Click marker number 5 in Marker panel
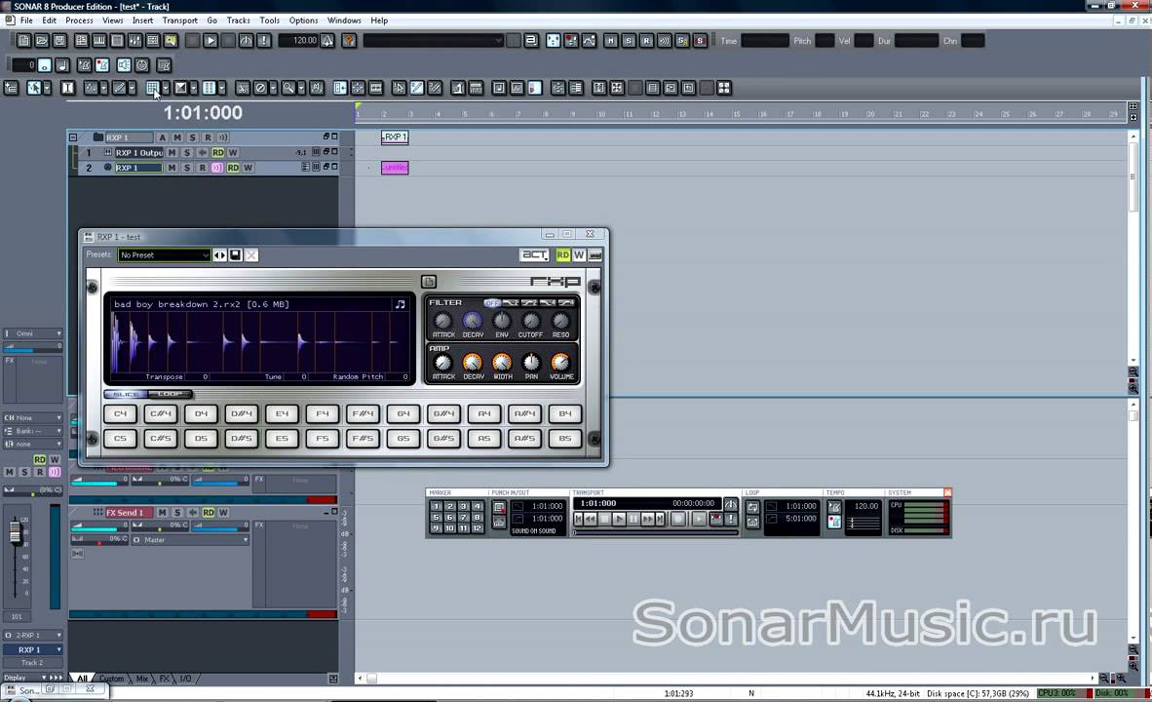This screenshot has height=702, width=1152. (x=436, y=518)
